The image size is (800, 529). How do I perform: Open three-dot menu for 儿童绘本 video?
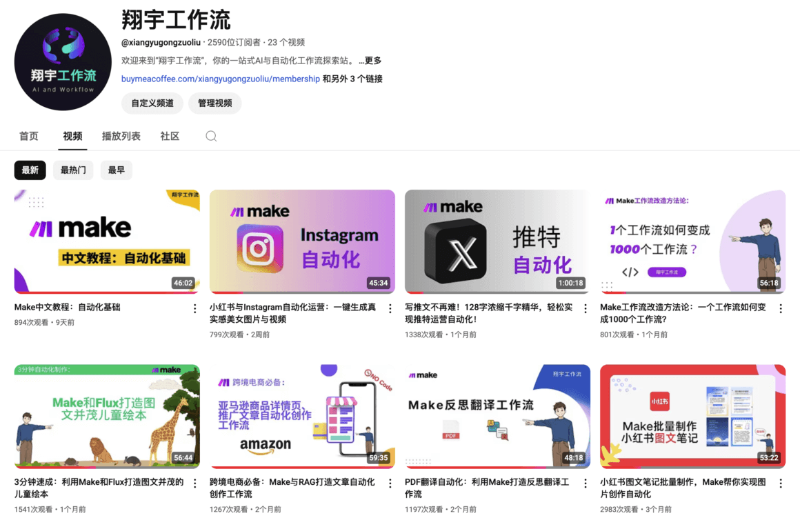[x=194, y=483]
